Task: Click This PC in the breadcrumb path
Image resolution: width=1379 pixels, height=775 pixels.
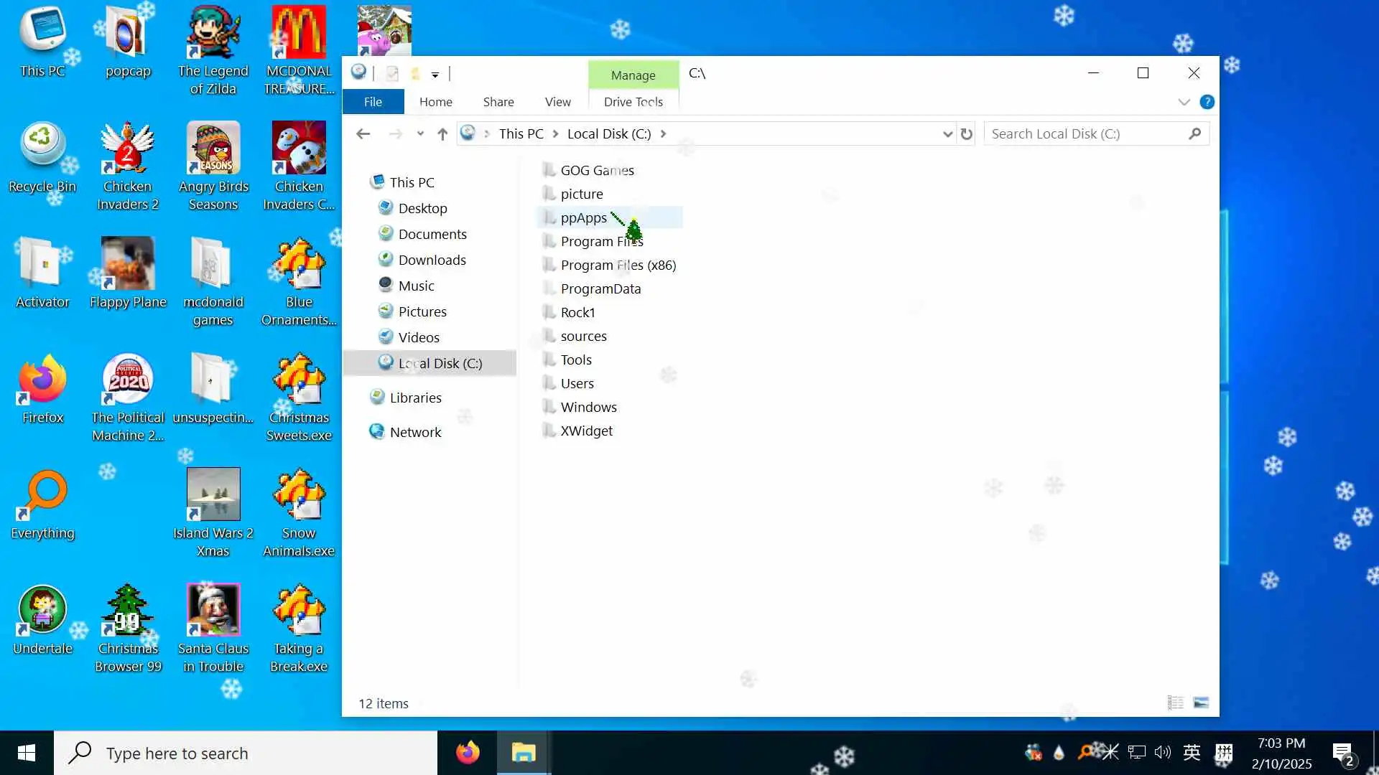Action: click(x=521, y=134)
